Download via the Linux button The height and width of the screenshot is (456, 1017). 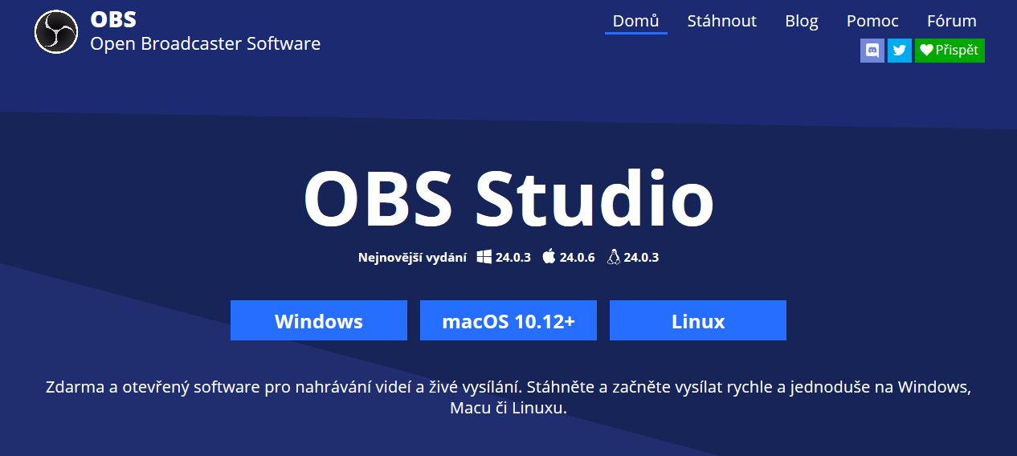coord(698,320)
